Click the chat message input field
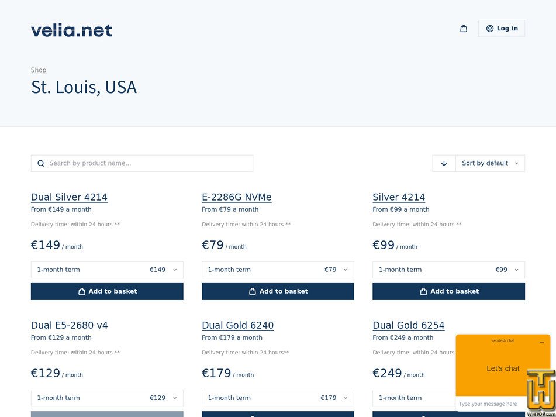556x417 pixels. pyautogui.click(x=491, y=404)
